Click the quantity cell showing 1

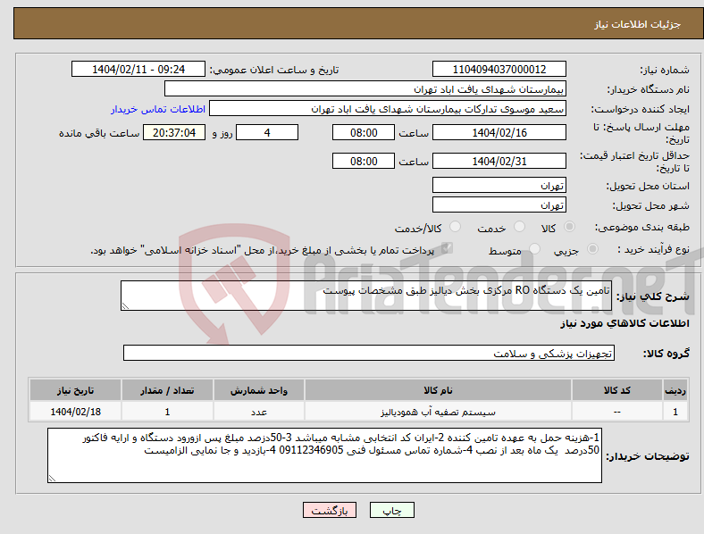[x=167, y=412]
